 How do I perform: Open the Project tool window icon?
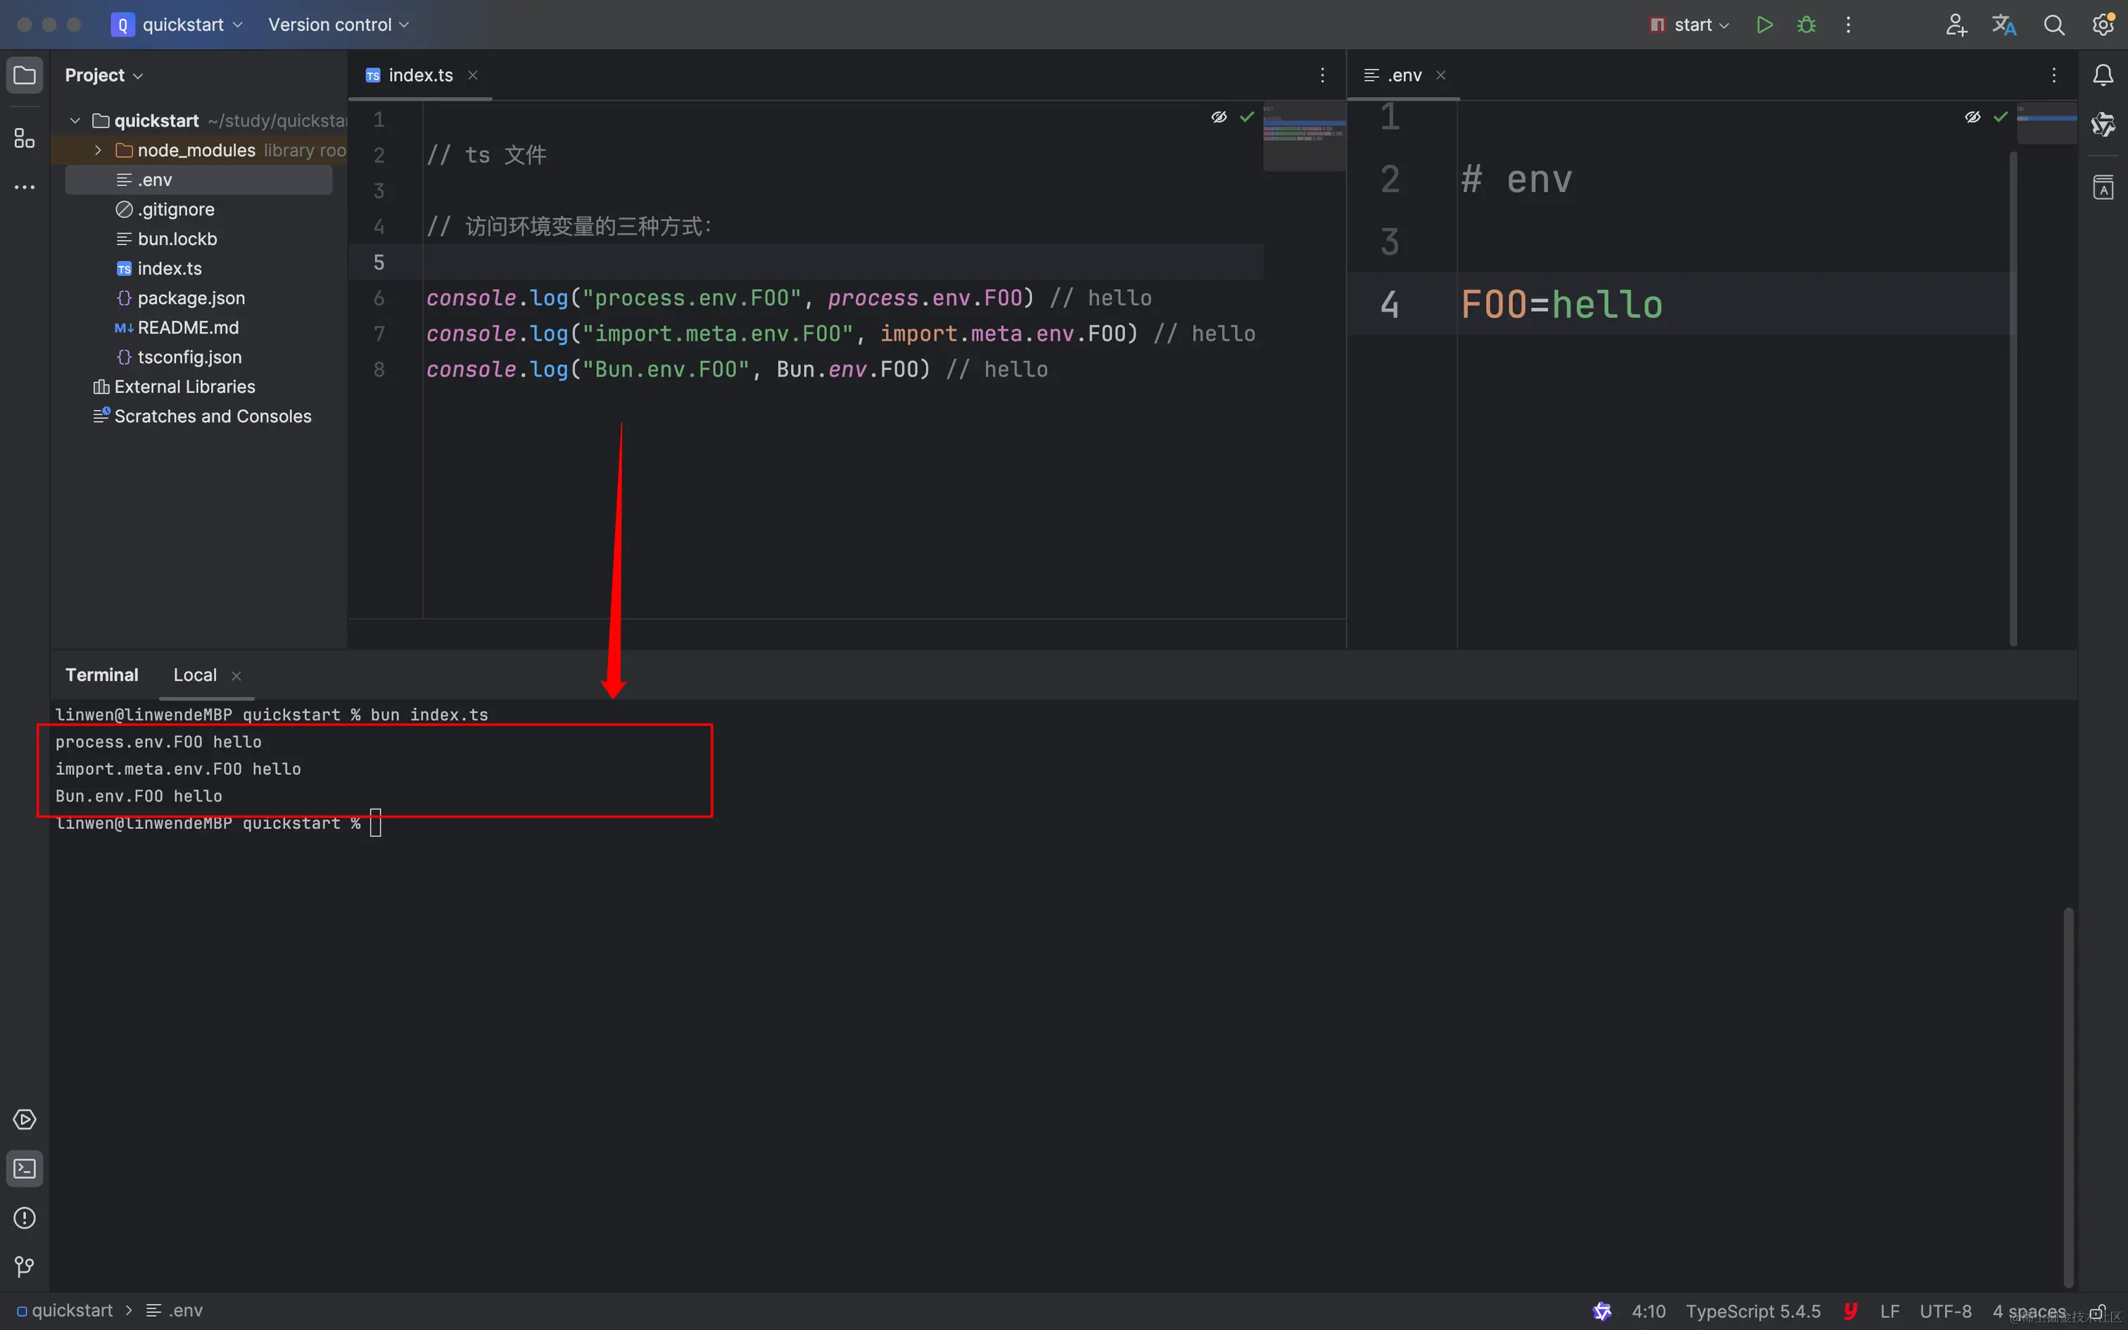[25, 75]
